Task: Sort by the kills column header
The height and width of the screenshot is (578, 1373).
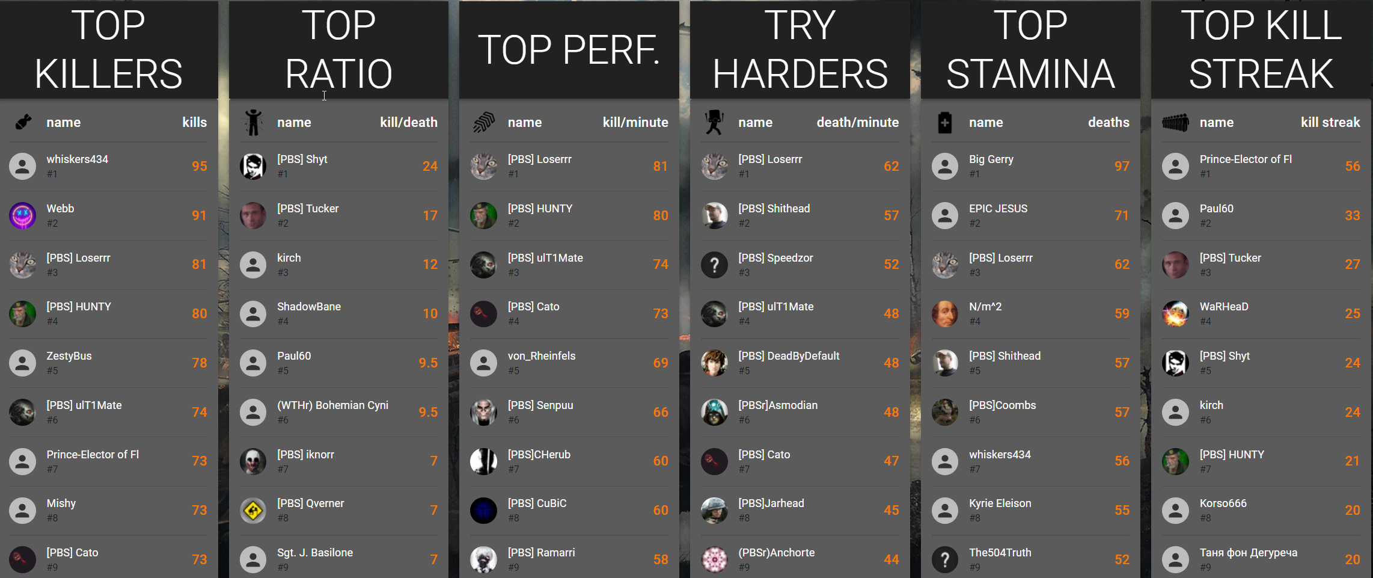Action: (x=195, y=122)
